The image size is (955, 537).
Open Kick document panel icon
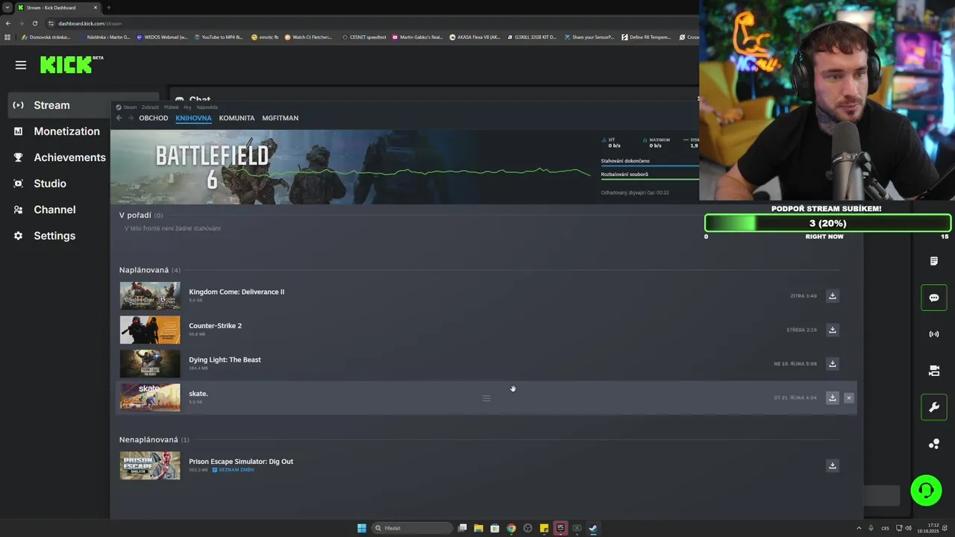(934, 261)
